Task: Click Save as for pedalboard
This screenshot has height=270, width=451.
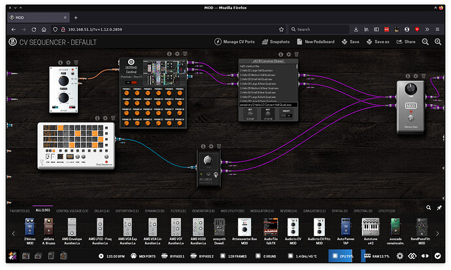Action: (x=378, y=42)
